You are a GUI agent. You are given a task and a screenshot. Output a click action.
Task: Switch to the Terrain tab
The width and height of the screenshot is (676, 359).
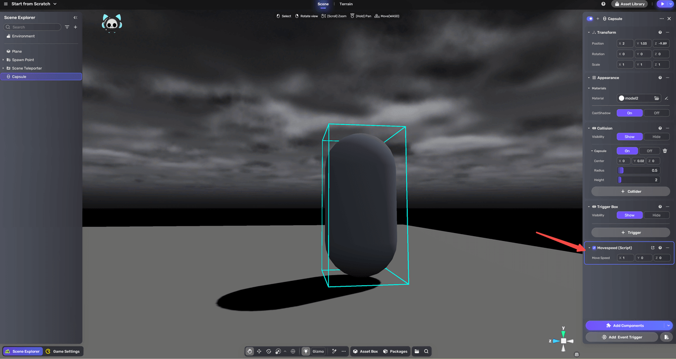pos(346,4)
